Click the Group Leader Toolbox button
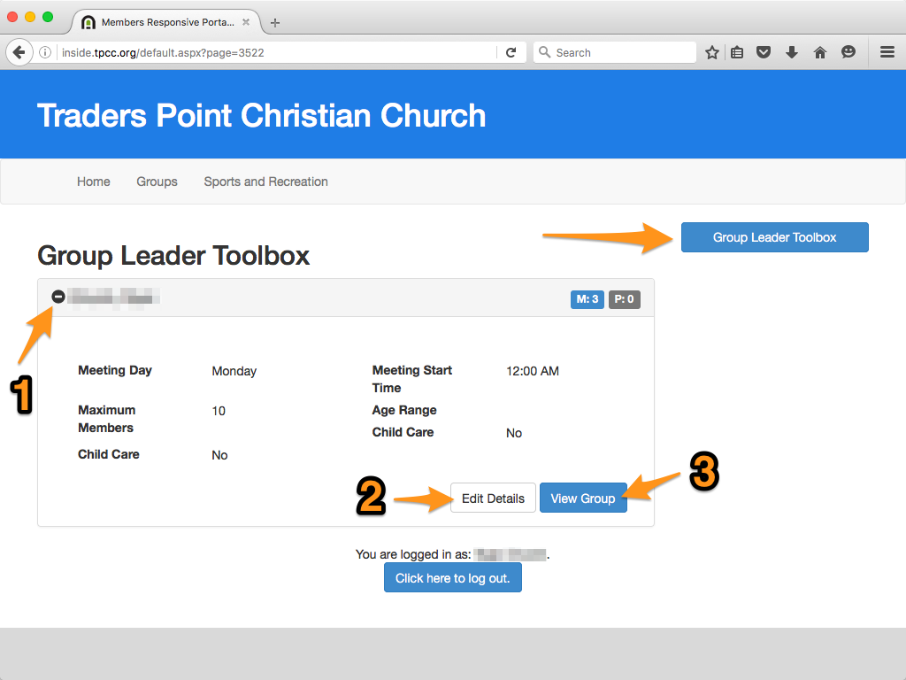 point(775,237)
